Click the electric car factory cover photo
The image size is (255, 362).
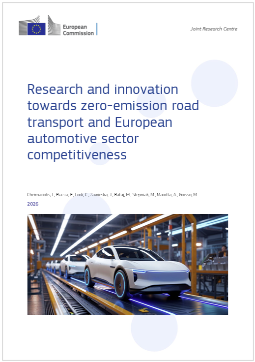(x=128, y=264)
